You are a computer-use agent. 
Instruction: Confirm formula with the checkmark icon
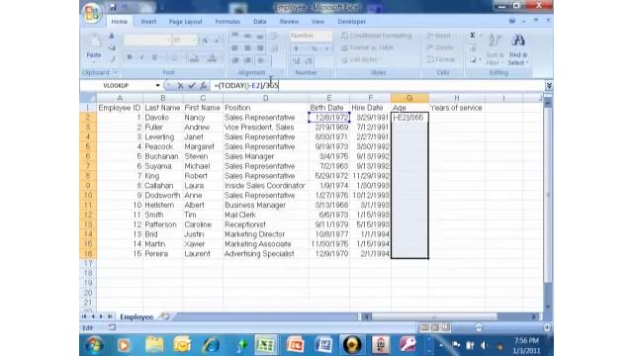click(x=192, y=86)
